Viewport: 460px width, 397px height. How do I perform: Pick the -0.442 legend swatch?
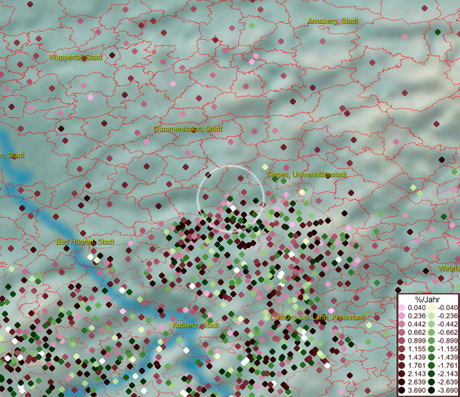pyautogui.click(x=432, y=324)
